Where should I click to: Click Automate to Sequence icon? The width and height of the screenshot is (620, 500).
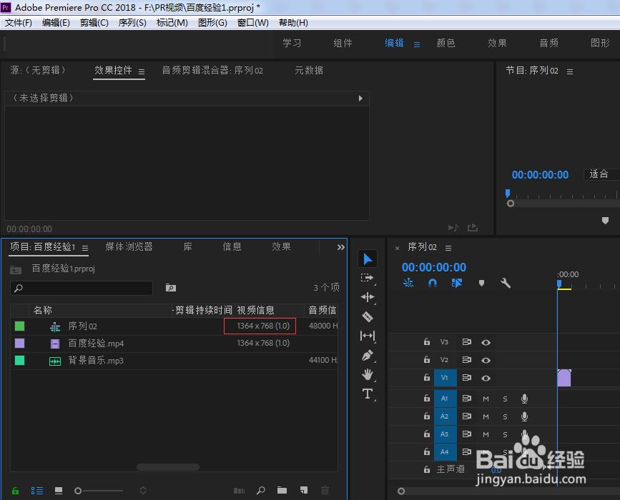[x=240, y=491]
